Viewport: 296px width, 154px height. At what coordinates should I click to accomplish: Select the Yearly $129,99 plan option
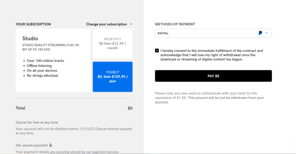tap(113, 77)
